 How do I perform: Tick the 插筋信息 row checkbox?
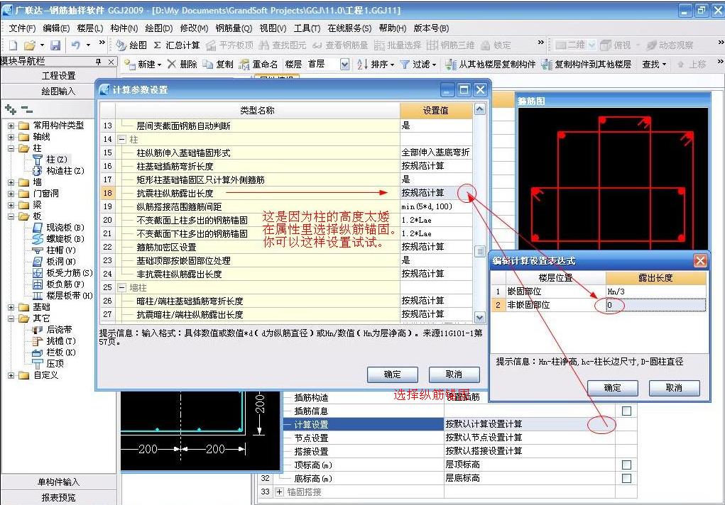pyautogui.click(x=626, y=411)
